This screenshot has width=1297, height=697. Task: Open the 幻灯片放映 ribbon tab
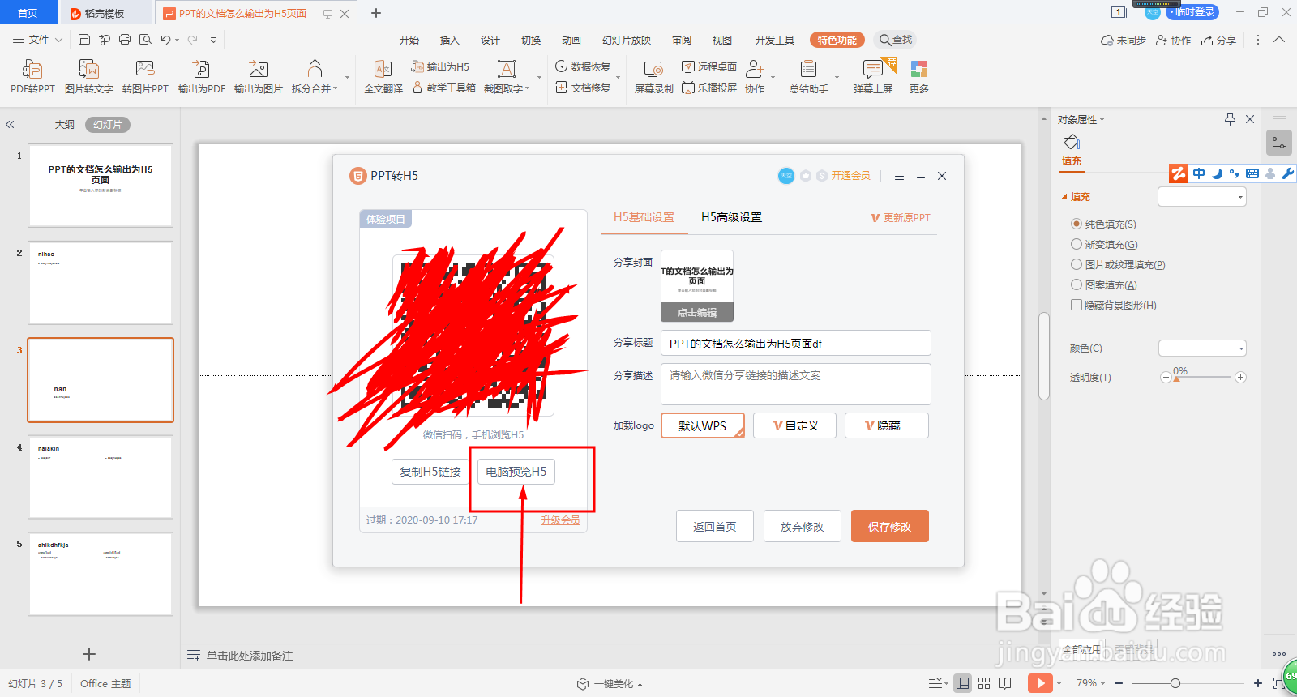tap(627, 40)
